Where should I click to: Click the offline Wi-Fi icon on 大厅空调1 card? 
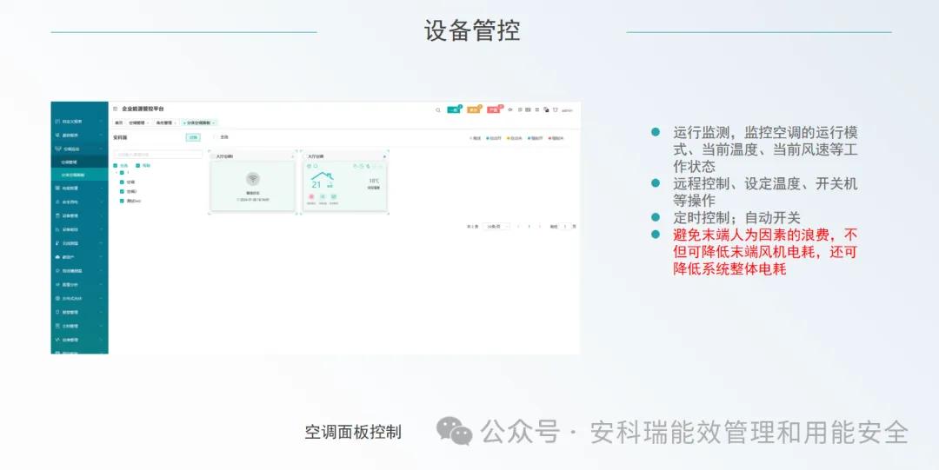(253, 178)
